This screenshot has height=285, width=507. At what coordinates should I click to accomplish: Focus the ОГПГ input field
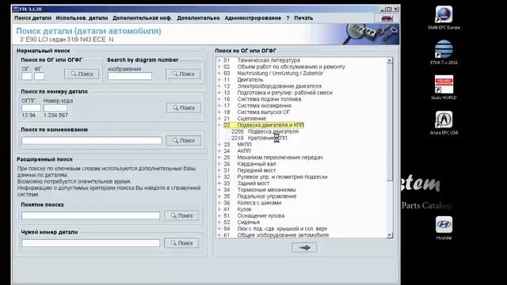pyautogui.click(x=31, y=108)
